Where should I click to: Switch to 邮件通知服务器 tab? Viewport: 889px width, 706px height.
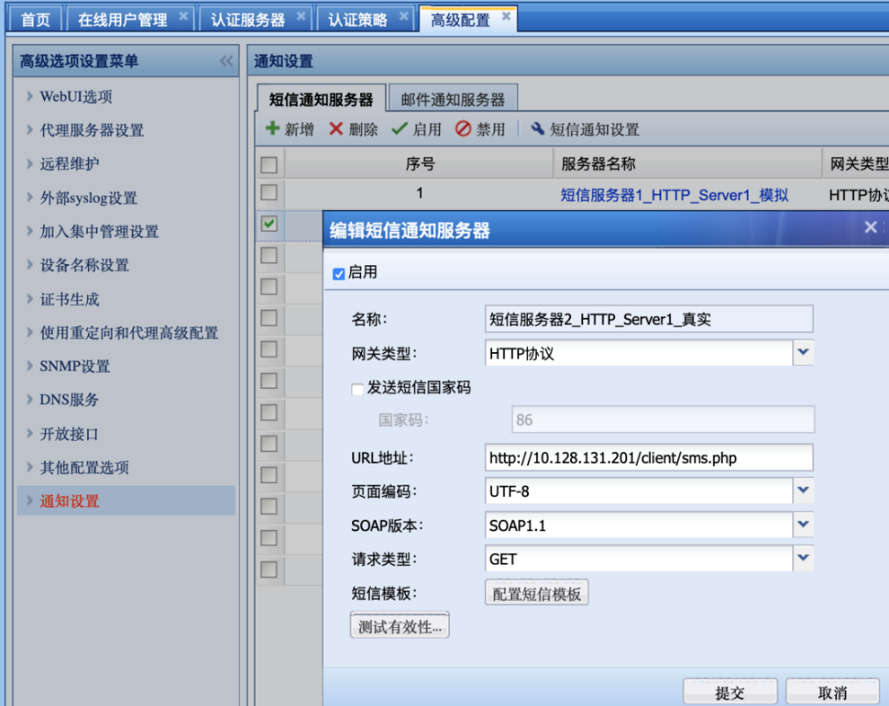coord(452,99)
